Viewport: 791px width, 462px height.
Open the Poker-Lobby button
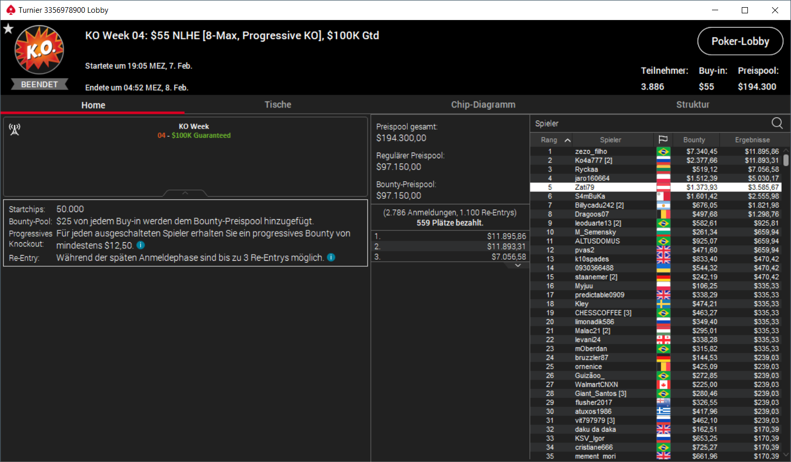740,41
